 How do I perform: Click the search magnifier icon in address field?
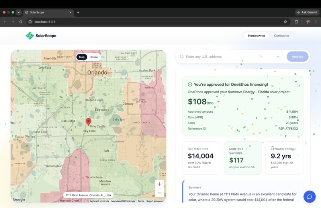pyautogui.click(x=182, y=56)
